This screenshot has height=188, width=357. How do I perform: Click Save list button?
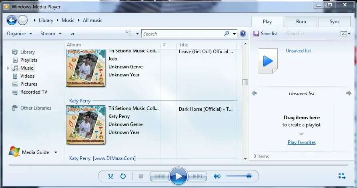(x=265, y=34)
